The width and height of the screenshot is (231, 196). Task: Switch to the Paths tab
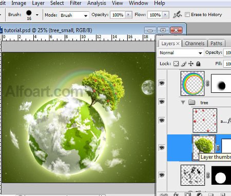point(216,44)
